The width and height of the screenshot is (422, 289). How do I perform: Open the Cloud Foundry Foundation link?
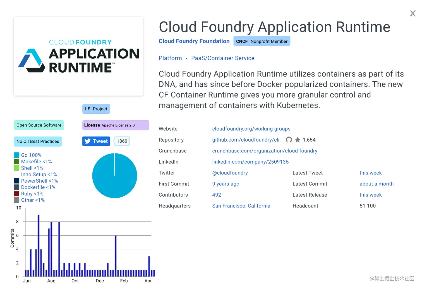click(x=194, y=41)
